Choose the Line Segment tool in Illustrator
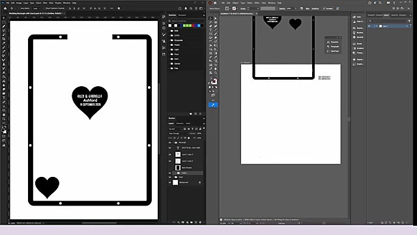The image size is (417, 235). (x=216, y=30)
